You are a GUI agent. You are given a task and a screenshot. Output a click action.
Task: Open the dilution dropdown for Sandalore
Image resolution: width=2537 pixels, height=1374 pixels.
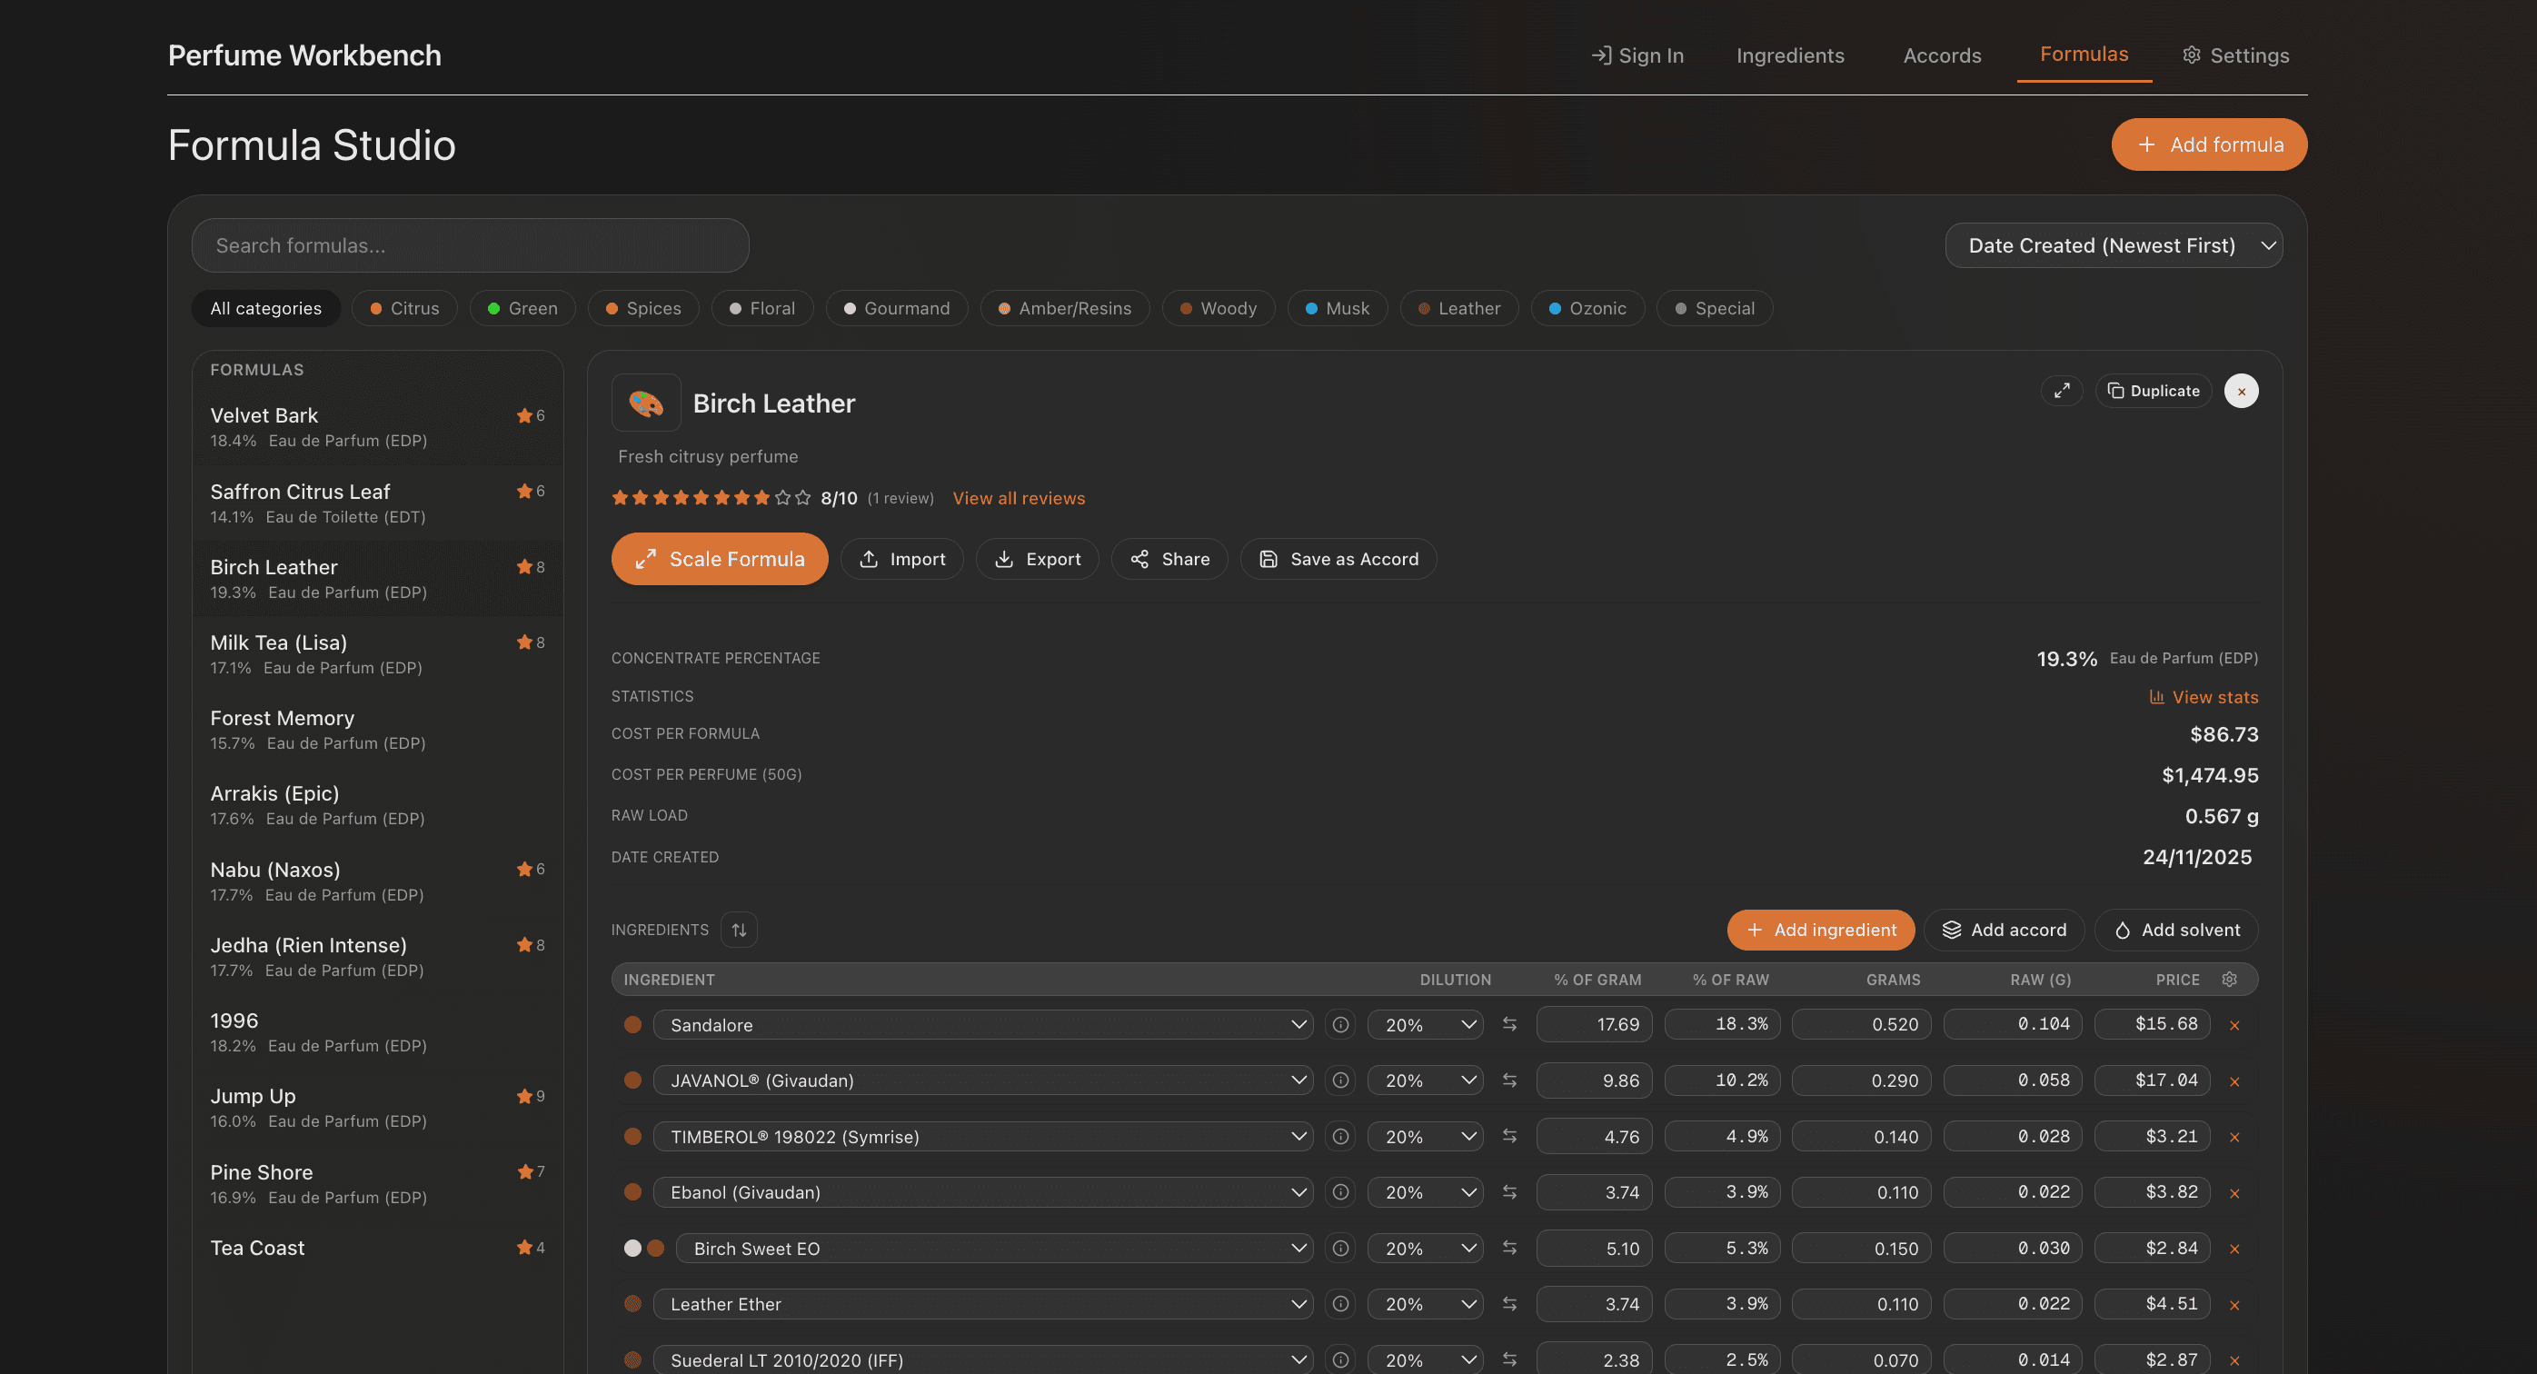[x=1425, y=1024]
